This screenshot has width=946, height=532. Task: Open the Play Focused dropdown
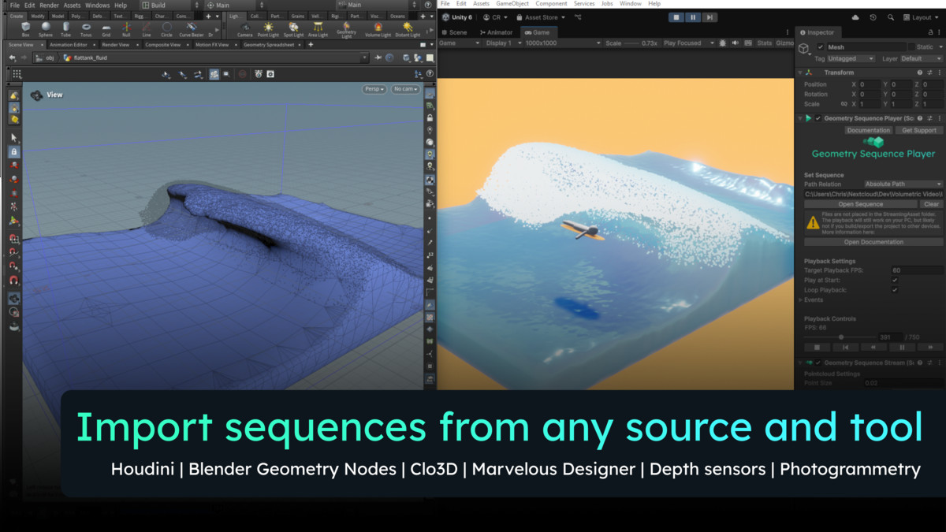pyautogui.click(x=688, y=43)
